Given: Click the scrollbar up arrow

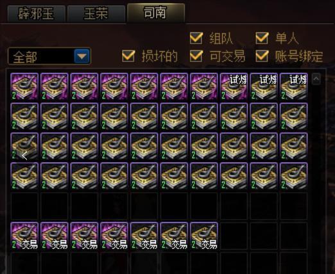Looking at the screenshot, I should (316, 79).
